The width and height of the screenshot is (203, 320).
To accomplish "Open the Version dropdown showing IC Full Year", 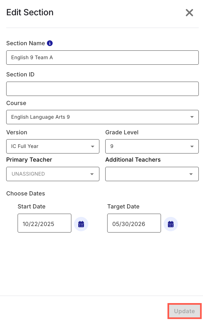I will click(x=53, y=146).
